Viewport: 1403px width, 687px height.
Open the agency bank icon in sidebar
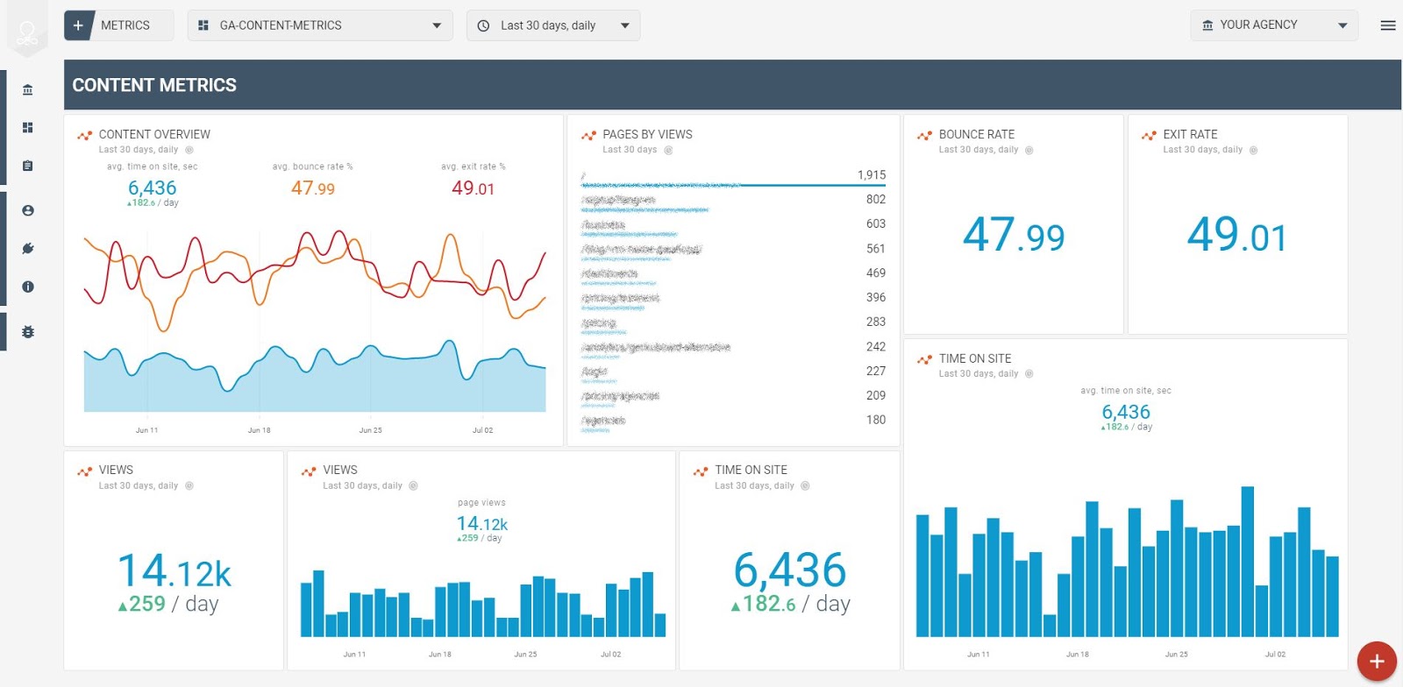pyautogui.click(x=28, y=89)
